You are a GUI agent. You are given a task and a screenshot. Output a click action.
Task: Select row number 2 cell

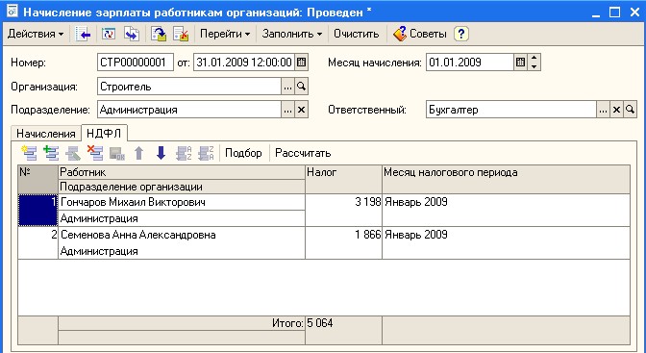[37, 243]
